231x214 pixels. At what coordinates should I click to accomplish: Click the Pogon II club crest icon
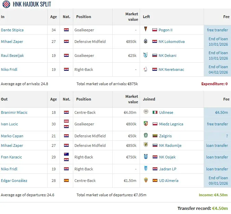pyautogui.click(x=145, y=30)
